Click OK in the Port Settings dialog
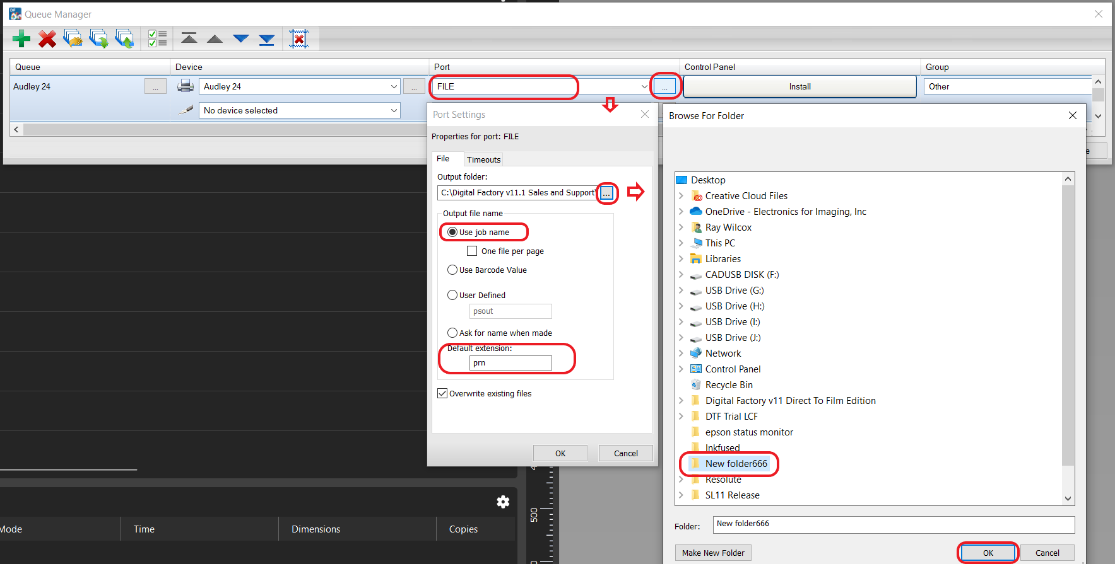This screenshot has width=1115, height=564. [x=560, y=453]
